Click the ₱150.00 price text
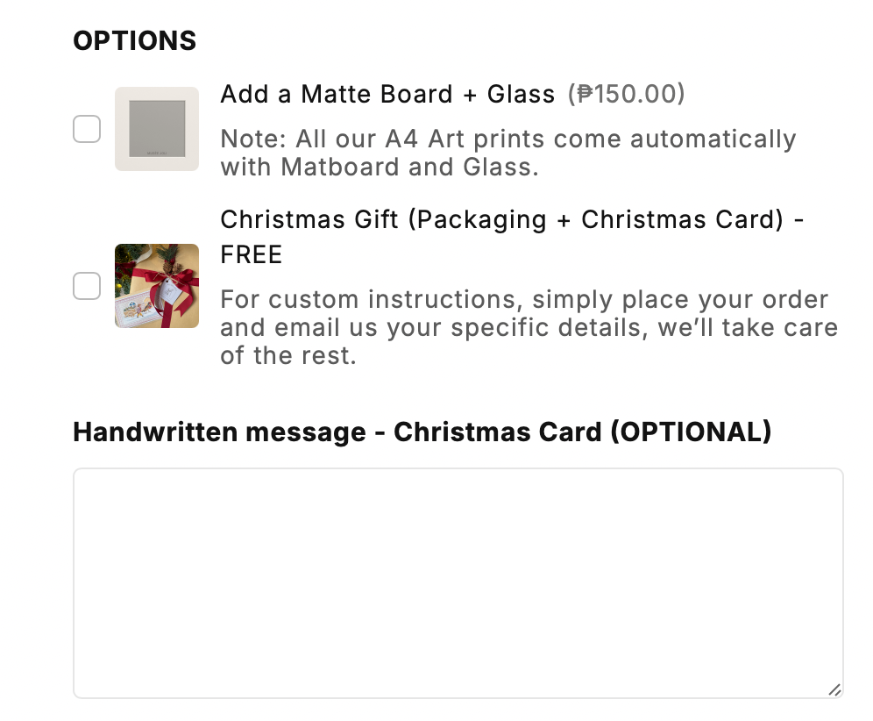 click(627, 95)
